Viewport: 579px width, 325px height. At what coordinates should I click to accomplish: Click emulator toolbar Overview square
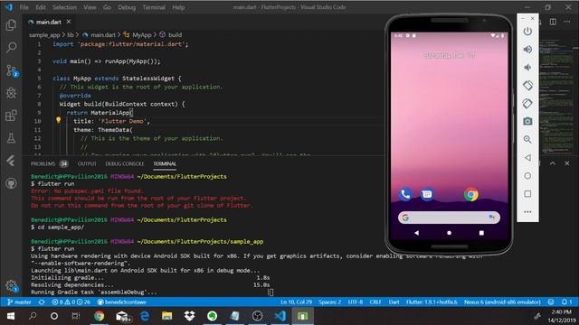[x=527, y=194]
